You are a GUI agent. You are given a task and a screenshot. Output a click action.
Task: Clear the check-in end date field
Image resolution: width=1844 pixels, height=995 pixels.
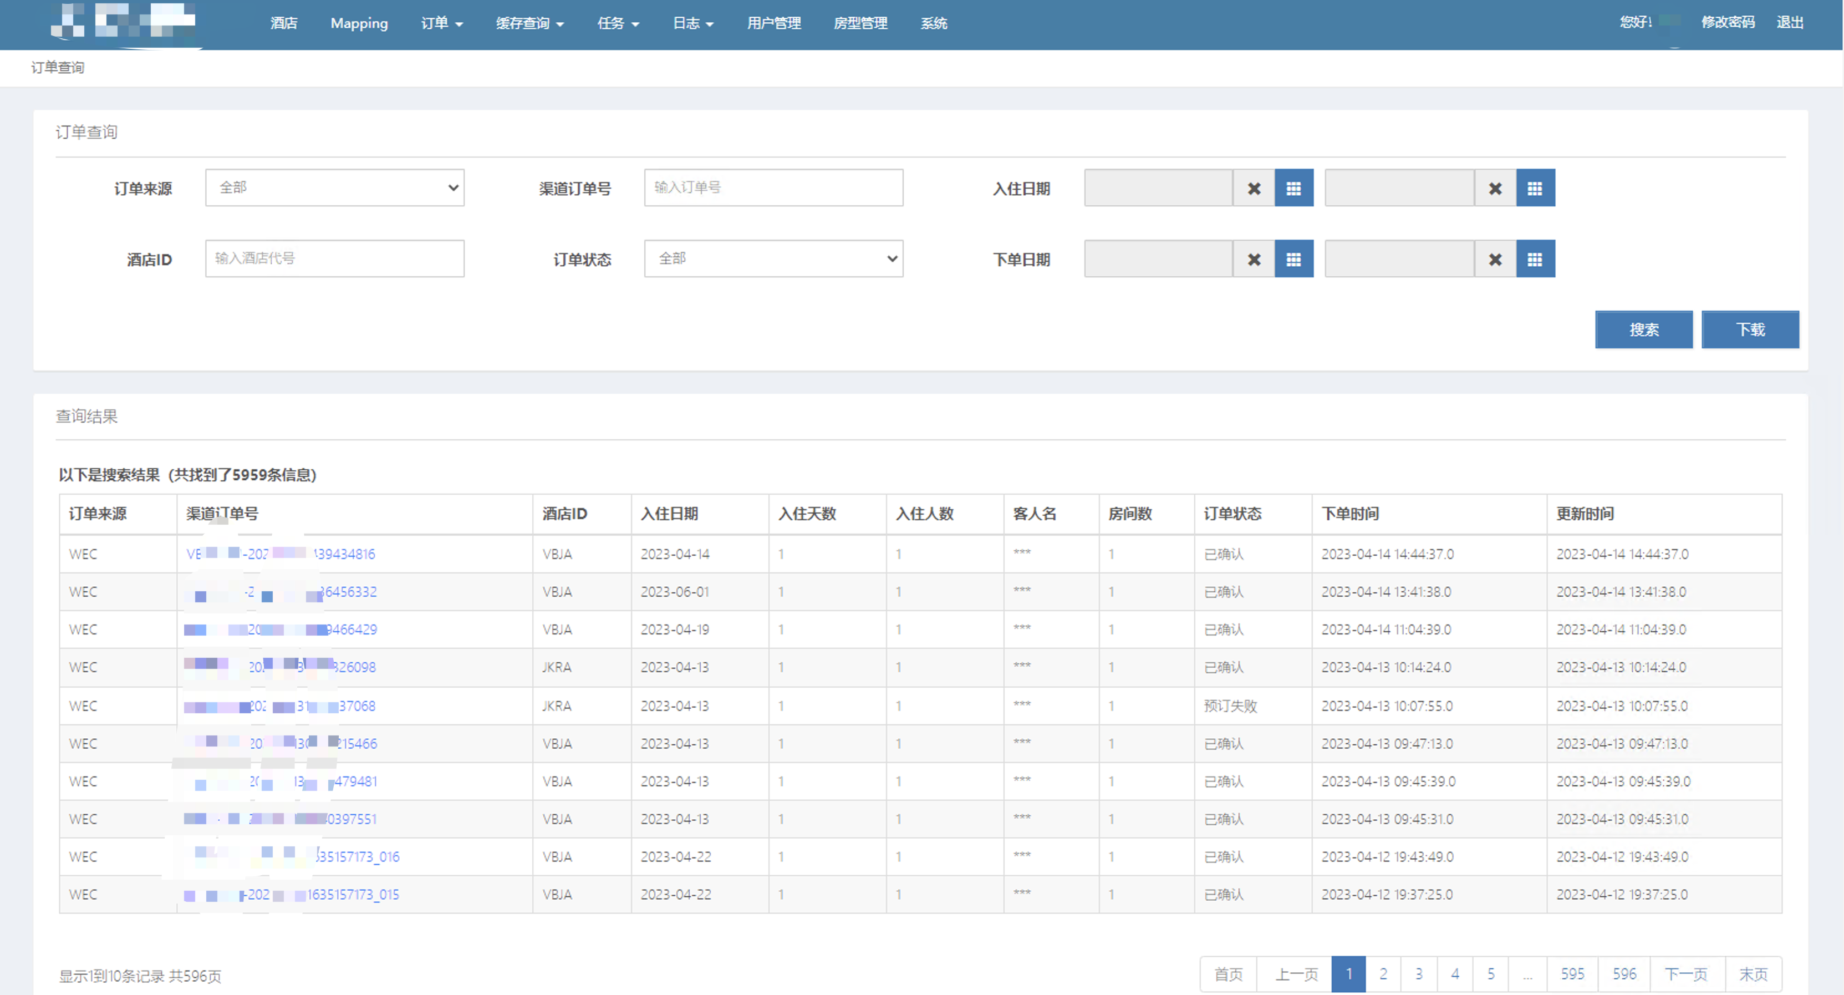[x=1495, y=189]
